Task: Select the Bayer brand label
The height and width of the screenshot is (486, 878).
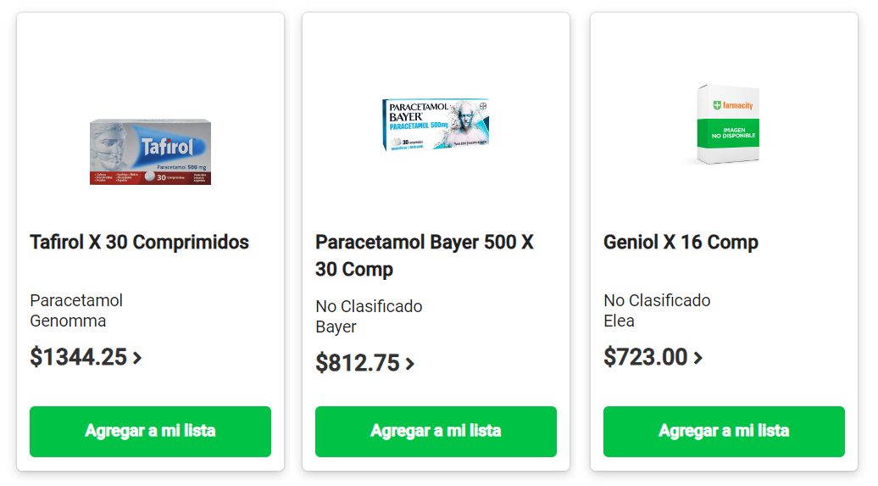Action: pos(336,327)
